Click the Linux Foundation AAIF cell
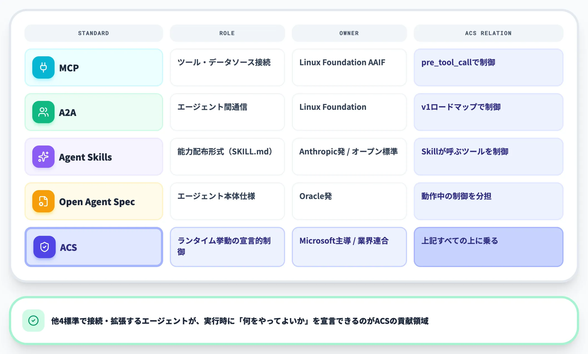 click(349, 67)
